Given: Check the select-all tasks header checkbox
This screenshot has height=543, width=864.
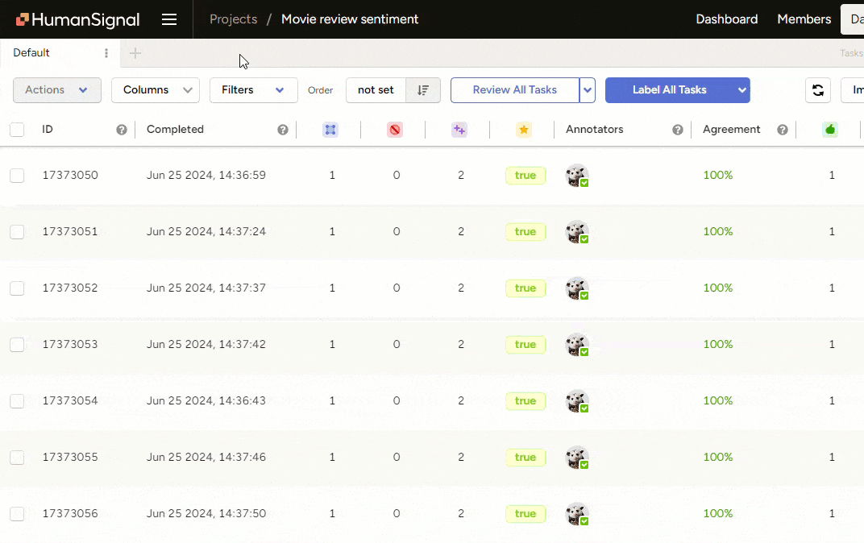Looking at the screenshot, I should pos(17,130).
